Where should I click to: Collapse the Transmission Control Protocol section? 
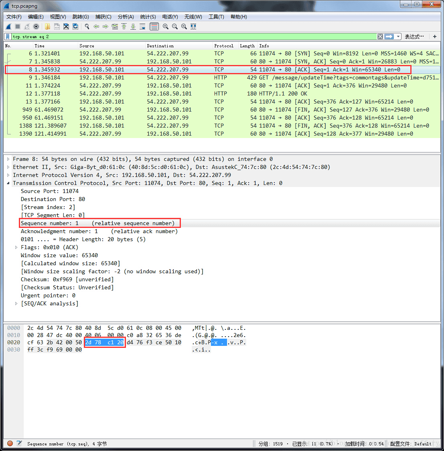8,183
